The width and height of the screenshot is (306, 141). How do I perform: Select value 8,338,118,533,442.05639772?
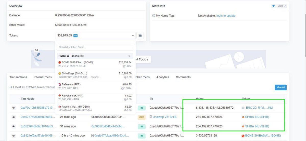(215, 108)
